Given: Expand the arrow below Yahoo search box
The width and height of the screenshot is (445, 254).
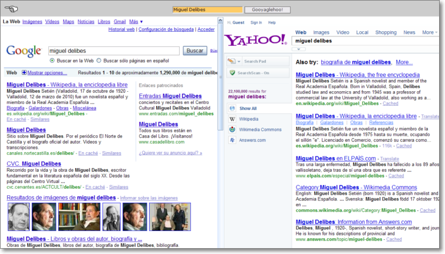Looking at the screenshot, I should pyautogui.click(x=299, y=49).
